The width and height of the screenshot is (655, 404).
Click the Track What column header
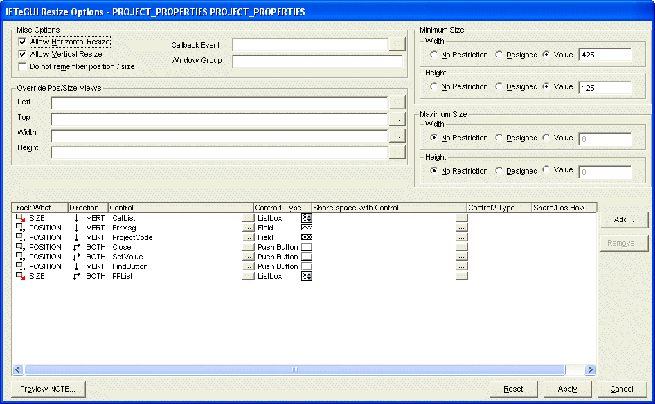tap(39, 208)
